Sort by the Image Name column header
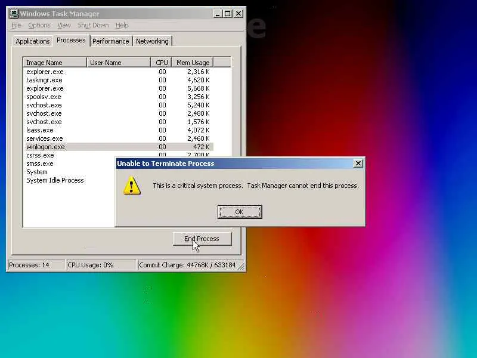477x358 pixels. pos(55,63)
